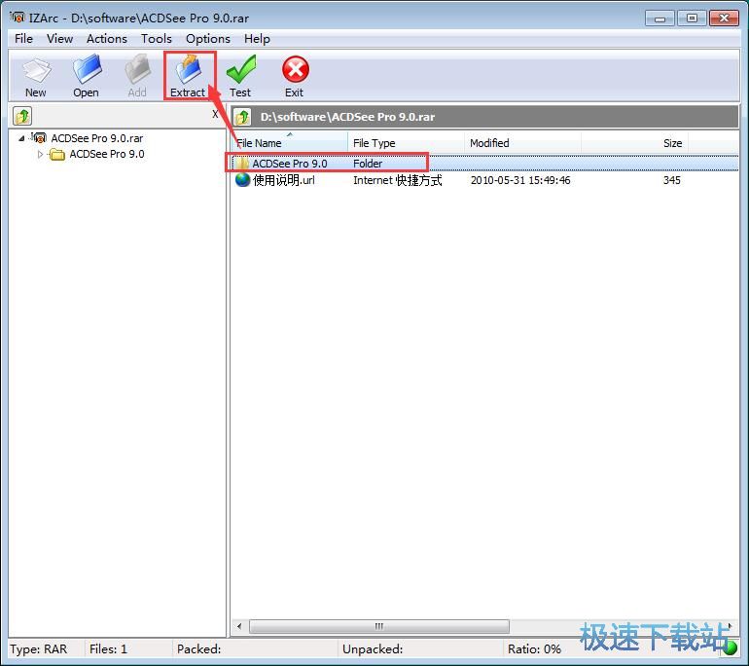
Task: Click the archive icon of ACDSee Pro 9.0.rar in the tree
Action: tap(39, 138)
